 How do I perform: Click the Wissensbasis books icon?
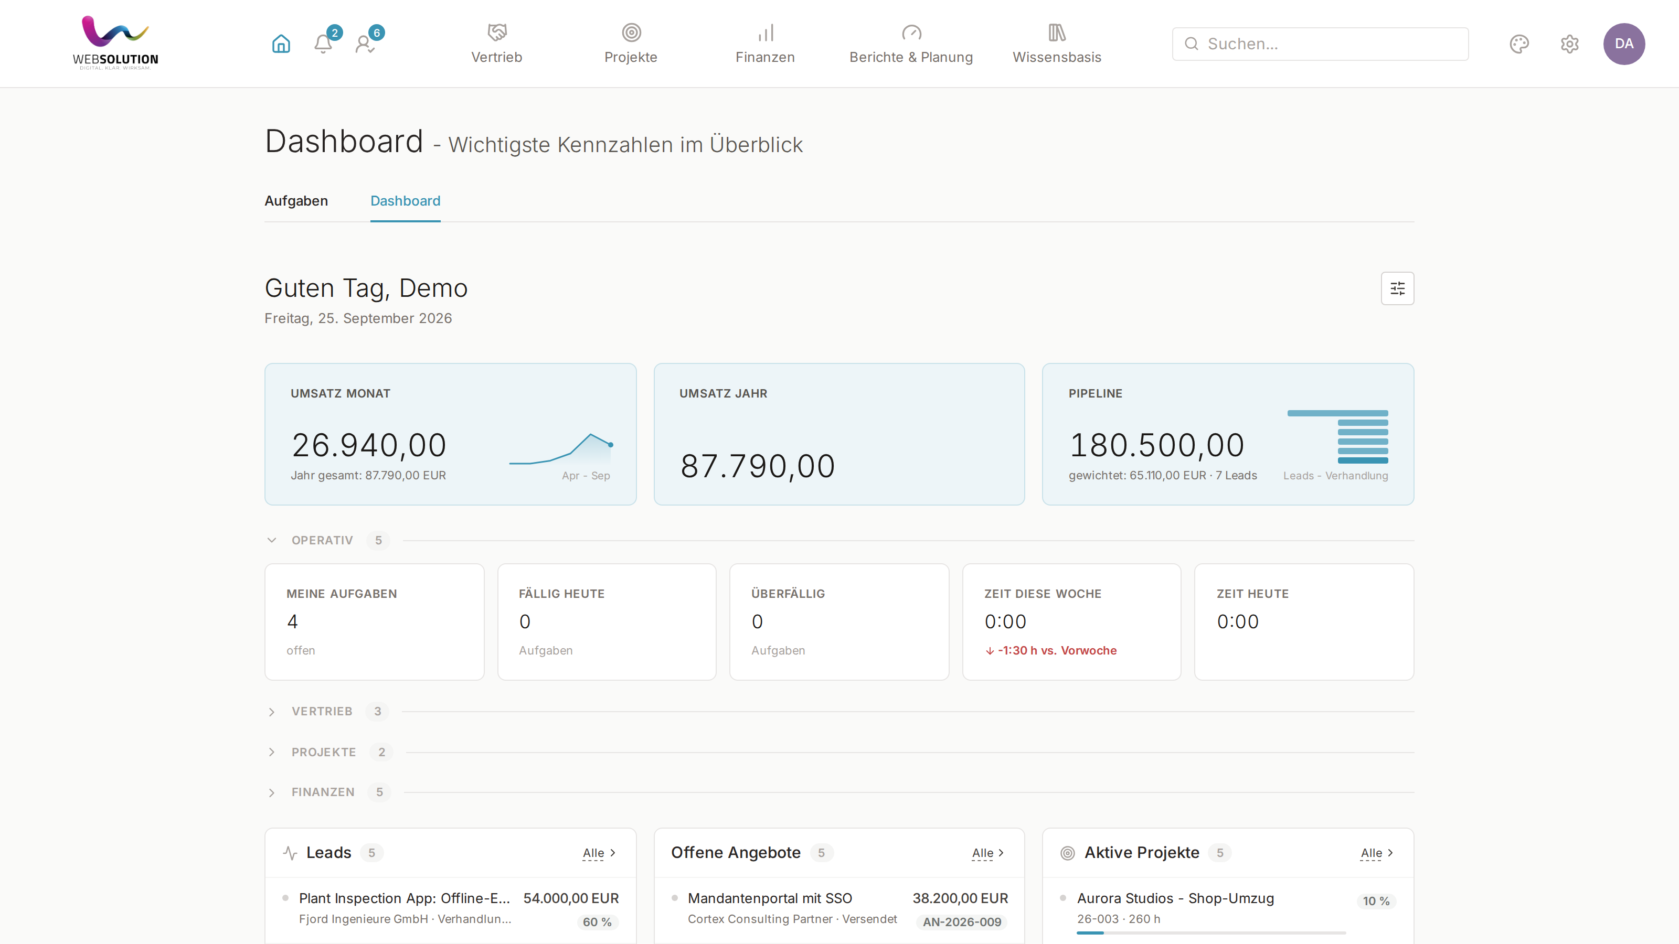(1057, 32)
